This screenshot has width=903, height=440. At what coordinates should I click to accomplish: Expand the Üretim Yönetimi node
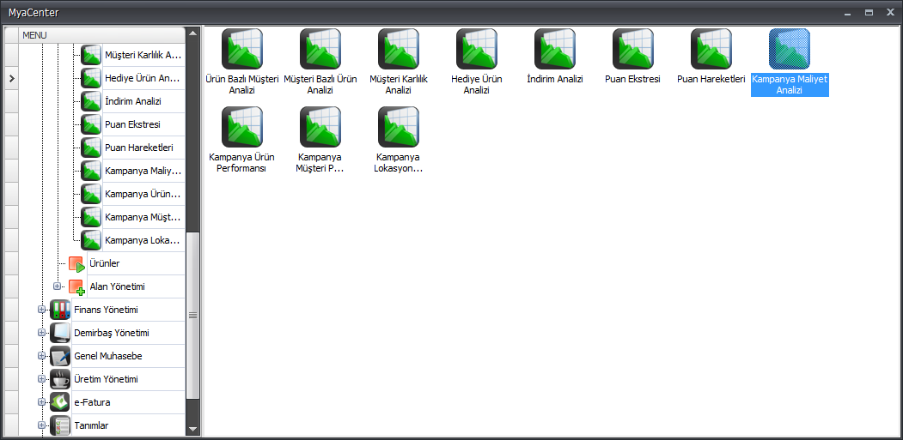point(41,378)
